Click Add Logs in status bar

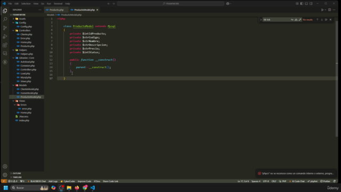pyautogui.click(x=53, y=181)
